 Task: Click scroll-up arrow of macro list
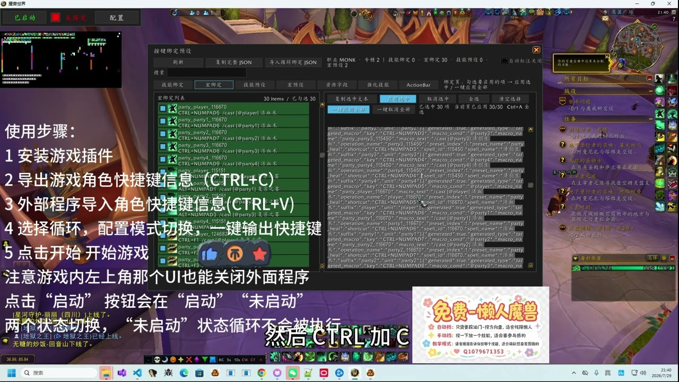pyautogui.click(x=321, y=105)
